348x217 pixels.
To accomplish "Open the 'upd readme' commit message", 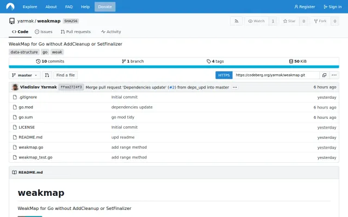I will [x=123, y=137].
